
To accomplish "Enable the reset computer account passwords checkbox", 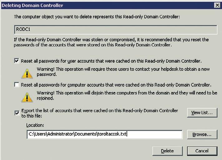I will 17,85.
